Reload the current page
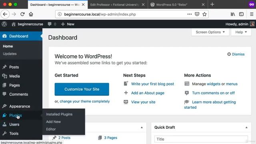This screenshot has height=144, width=256. pos(22,14)
